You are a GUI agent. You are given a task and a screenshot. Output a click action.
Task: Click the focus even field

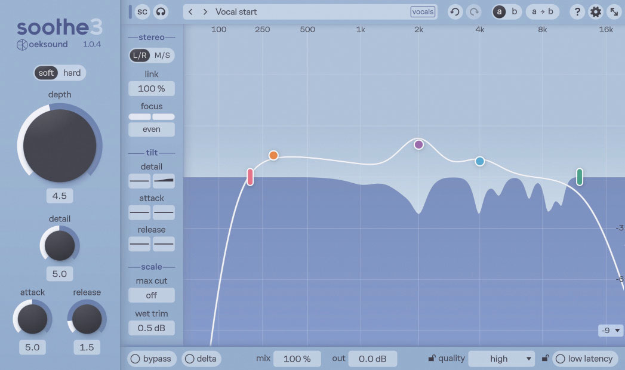tap(152, 129)
